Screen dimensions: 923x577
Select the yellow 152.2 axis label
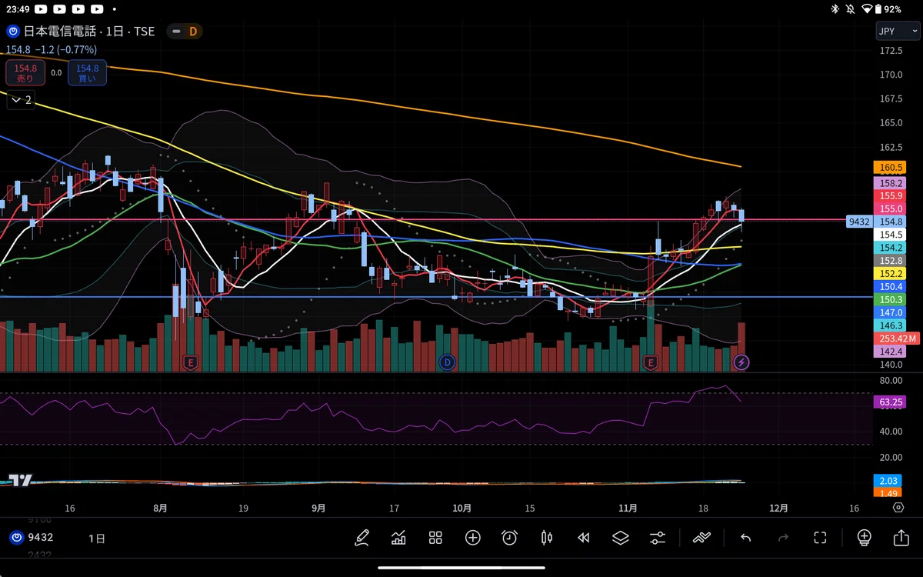(890, 274)
